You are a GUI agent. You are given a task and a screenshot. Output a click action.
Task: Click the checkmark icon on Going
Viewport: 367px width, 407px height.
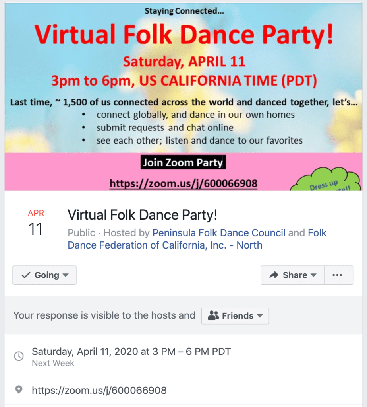[26, 275]
